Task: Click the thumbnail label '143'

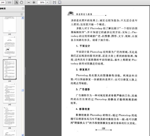Action: point(9,58)
